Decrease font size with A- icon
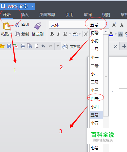The height and width of the screenshot is (152, 127). pos(122,25)
